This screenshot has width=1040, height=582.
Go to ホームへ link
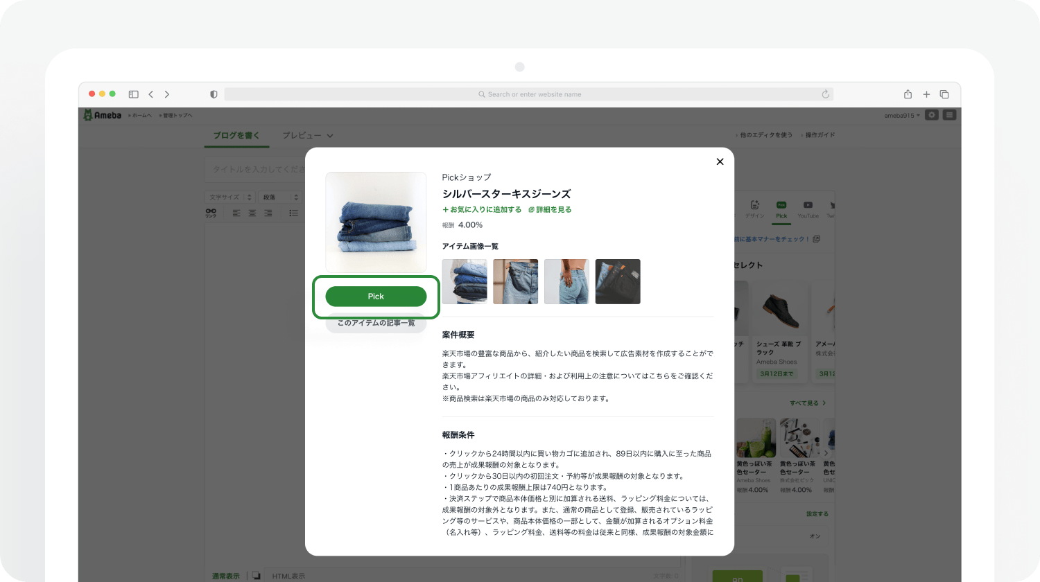click(140, 116)
